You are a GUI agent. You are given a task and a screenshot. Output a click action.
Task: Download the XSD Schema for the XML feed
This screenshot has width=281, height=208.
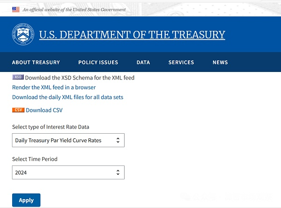point(80,78)
